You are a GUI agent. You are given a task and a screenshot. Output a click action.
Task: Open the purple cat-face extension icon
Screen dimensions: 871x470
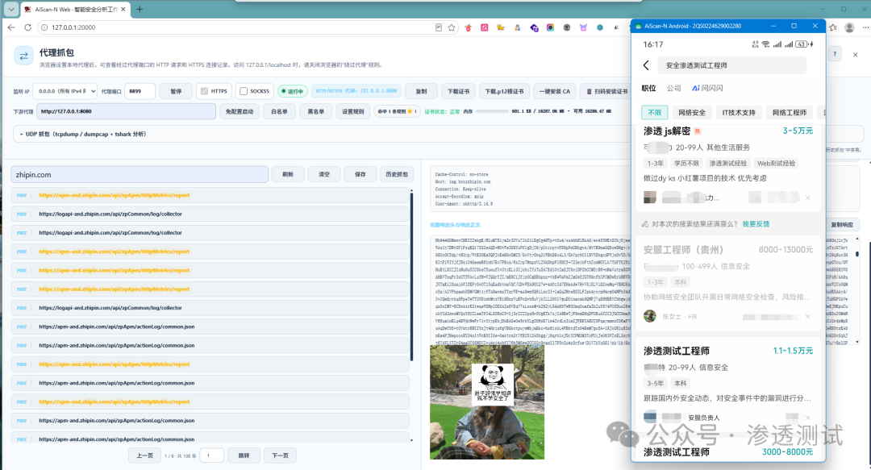583,27
